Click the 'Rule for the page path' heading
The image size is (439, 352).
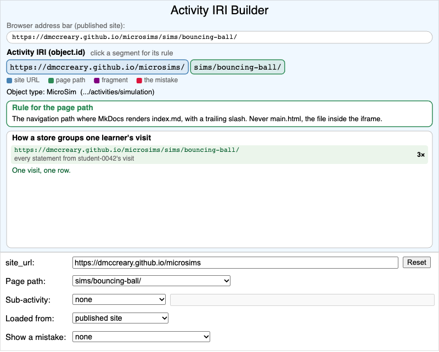coord(53,107)
